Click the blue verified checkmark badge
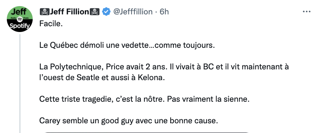The height and width of the screenshot is (133, 311). tap(106, 12)
